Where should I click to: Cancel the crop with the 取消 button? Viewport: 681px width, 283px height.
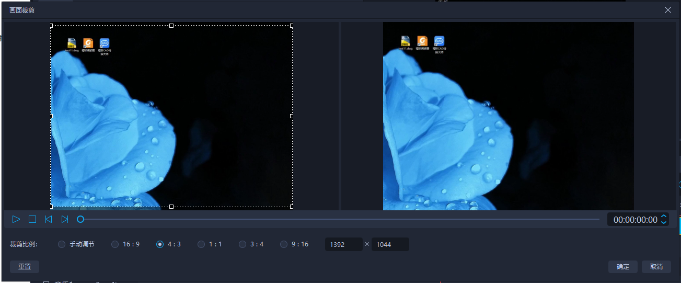(x=656, y=266)
